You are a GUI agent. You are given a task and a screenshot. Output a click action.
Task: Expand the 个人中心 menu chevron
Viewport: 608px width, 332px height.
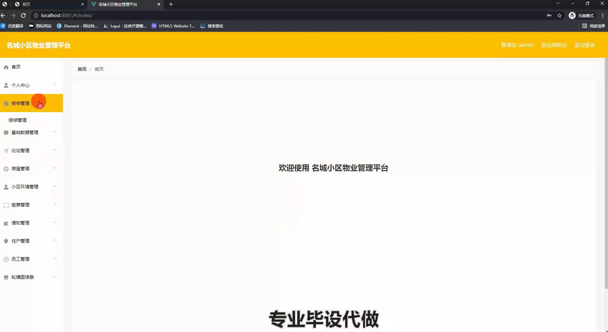pos(55,85)
